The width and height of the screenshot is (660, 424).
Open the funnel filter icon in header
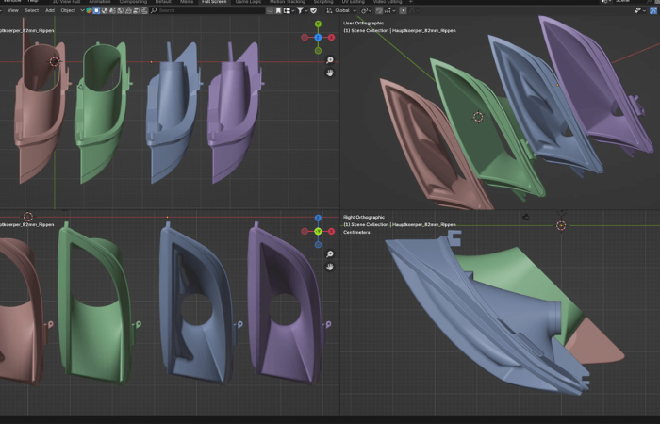click(x=300, y=10)
